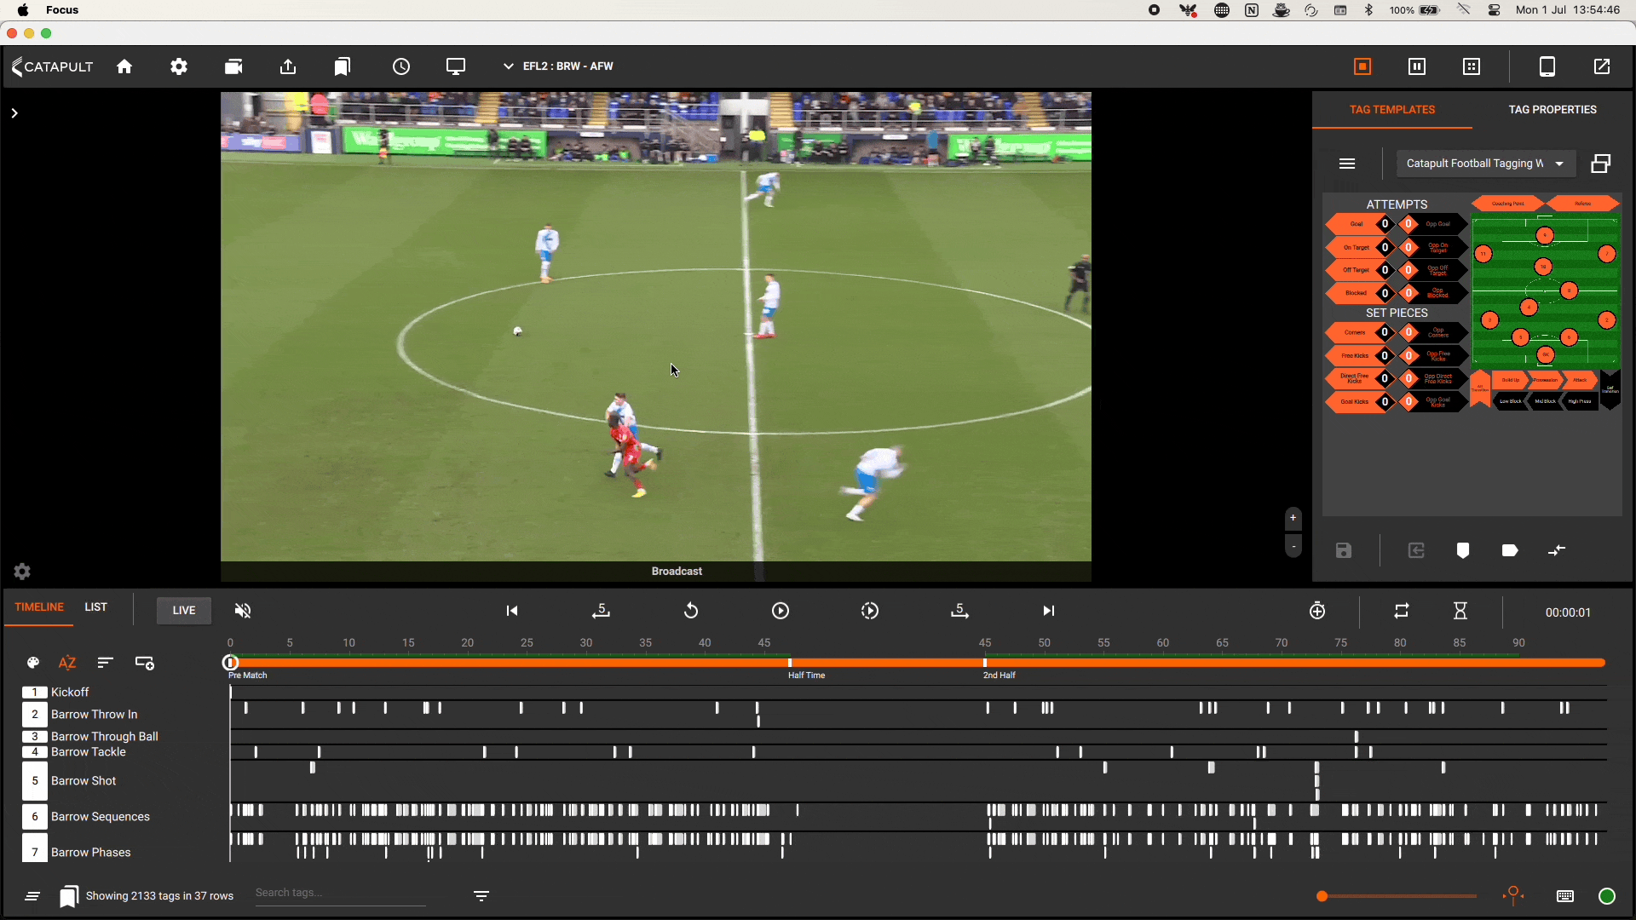Image resolution: width=1636 pixels, height=920 pixels.
Task: Select player 11 on the pitch diagram
Action: pyautogui.click(x=1483, y=254)
